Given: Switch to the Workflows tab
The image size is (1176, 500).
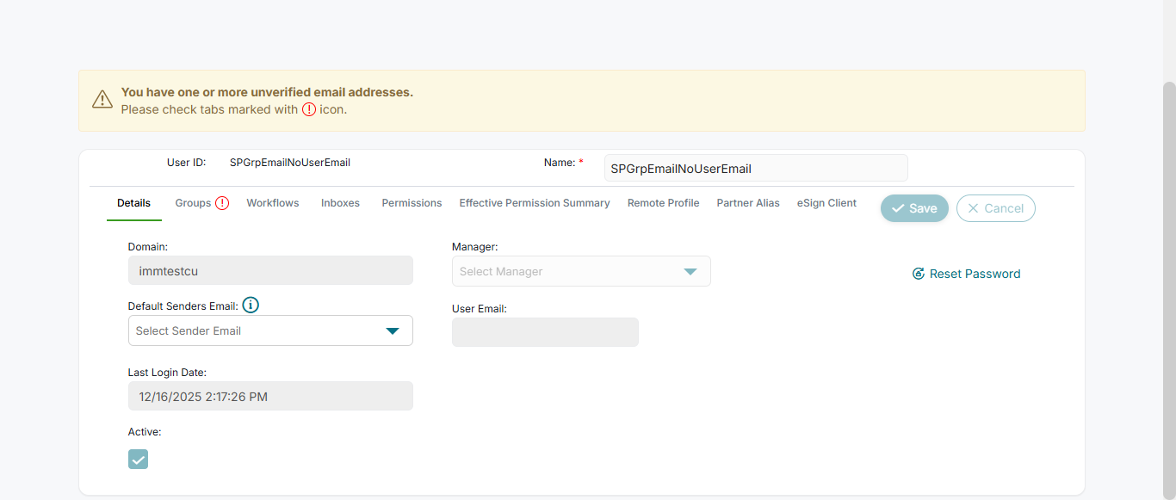Looking at the screenshot, I should [x=273, y=203].
